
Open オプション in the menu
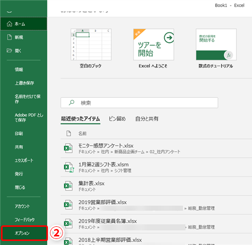[24, 233]
